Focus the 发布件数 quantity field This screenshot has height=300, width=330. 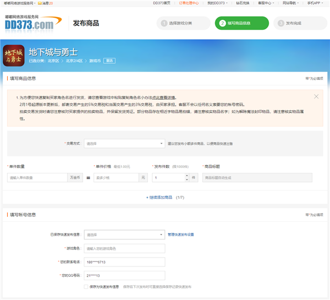click(x=168, y=178)
